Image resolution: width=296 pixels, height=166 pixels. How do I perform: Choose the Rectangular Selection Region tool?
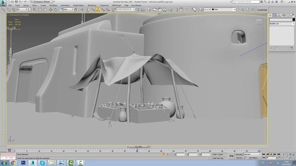coord(40,10)
